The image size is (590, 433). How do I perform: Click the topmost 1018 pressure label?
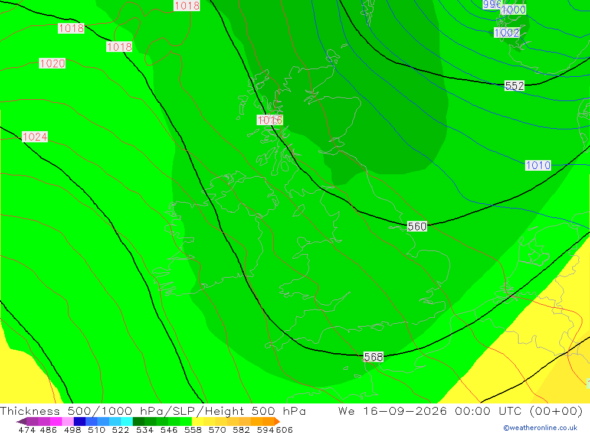coord(186,6)
